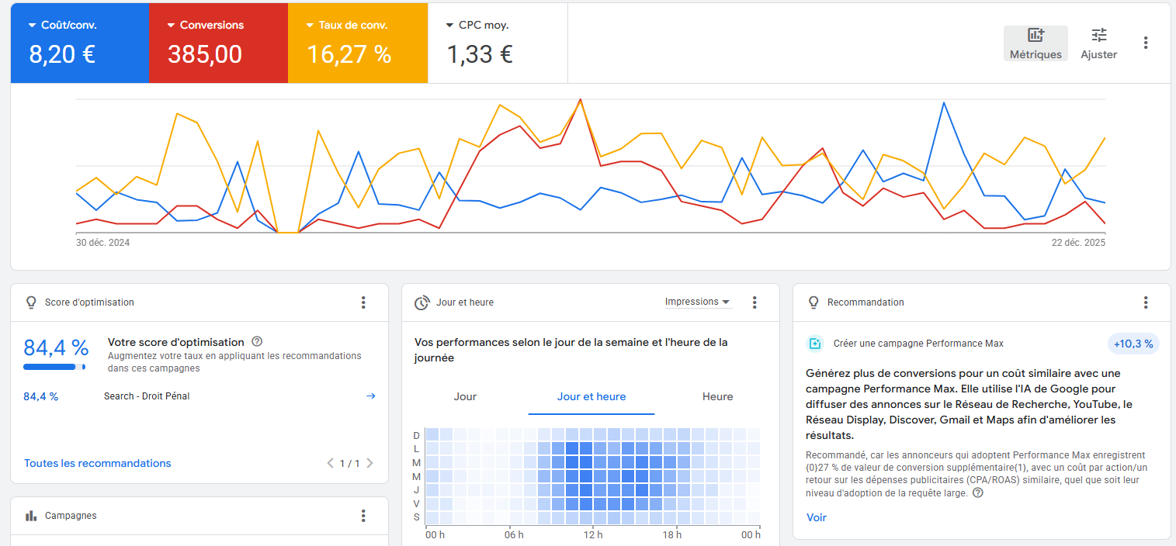Click the 1 / 1 pagination indicator
Screen dimensions: 1176x546
click(x=350, y=463)
